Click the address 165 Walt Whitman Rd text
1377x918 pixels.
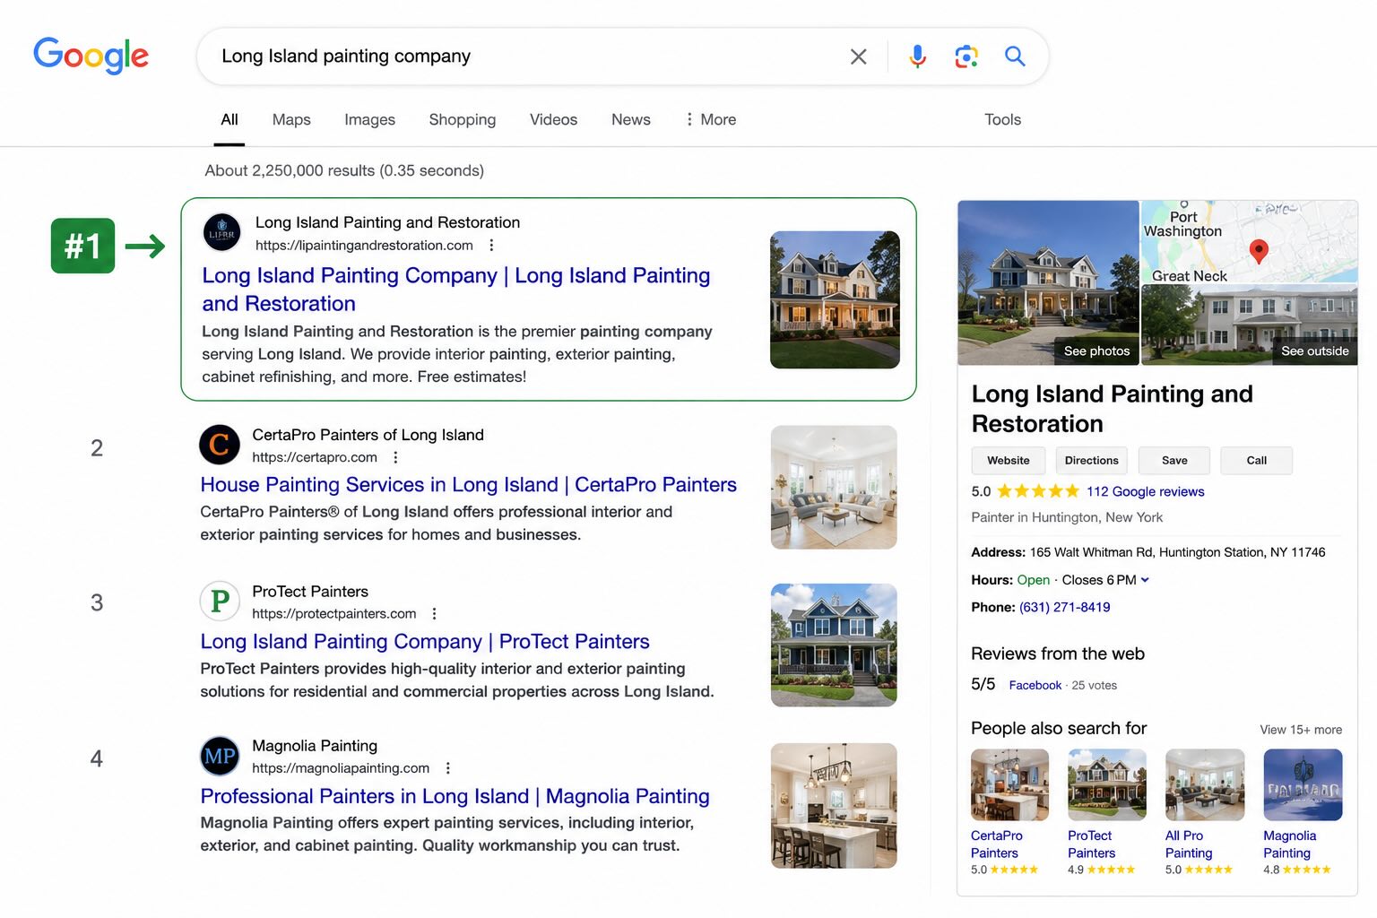[x=1177, y=552]
